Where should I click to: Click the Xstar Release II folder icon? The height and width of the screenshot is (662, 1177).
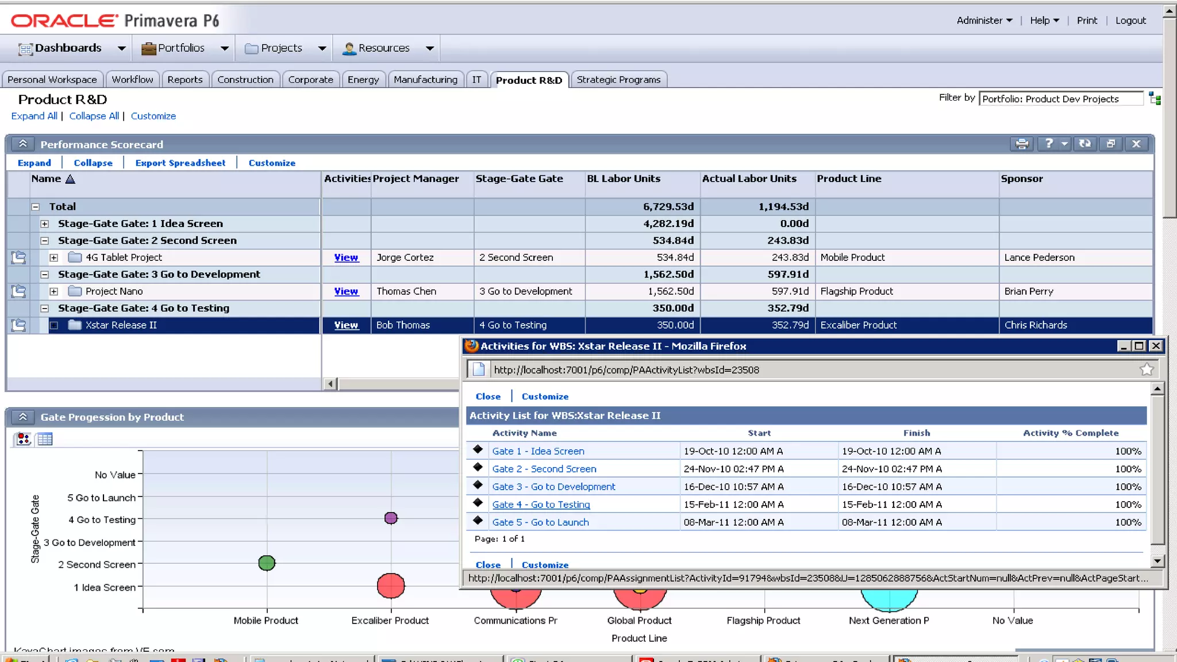point(75,325)
